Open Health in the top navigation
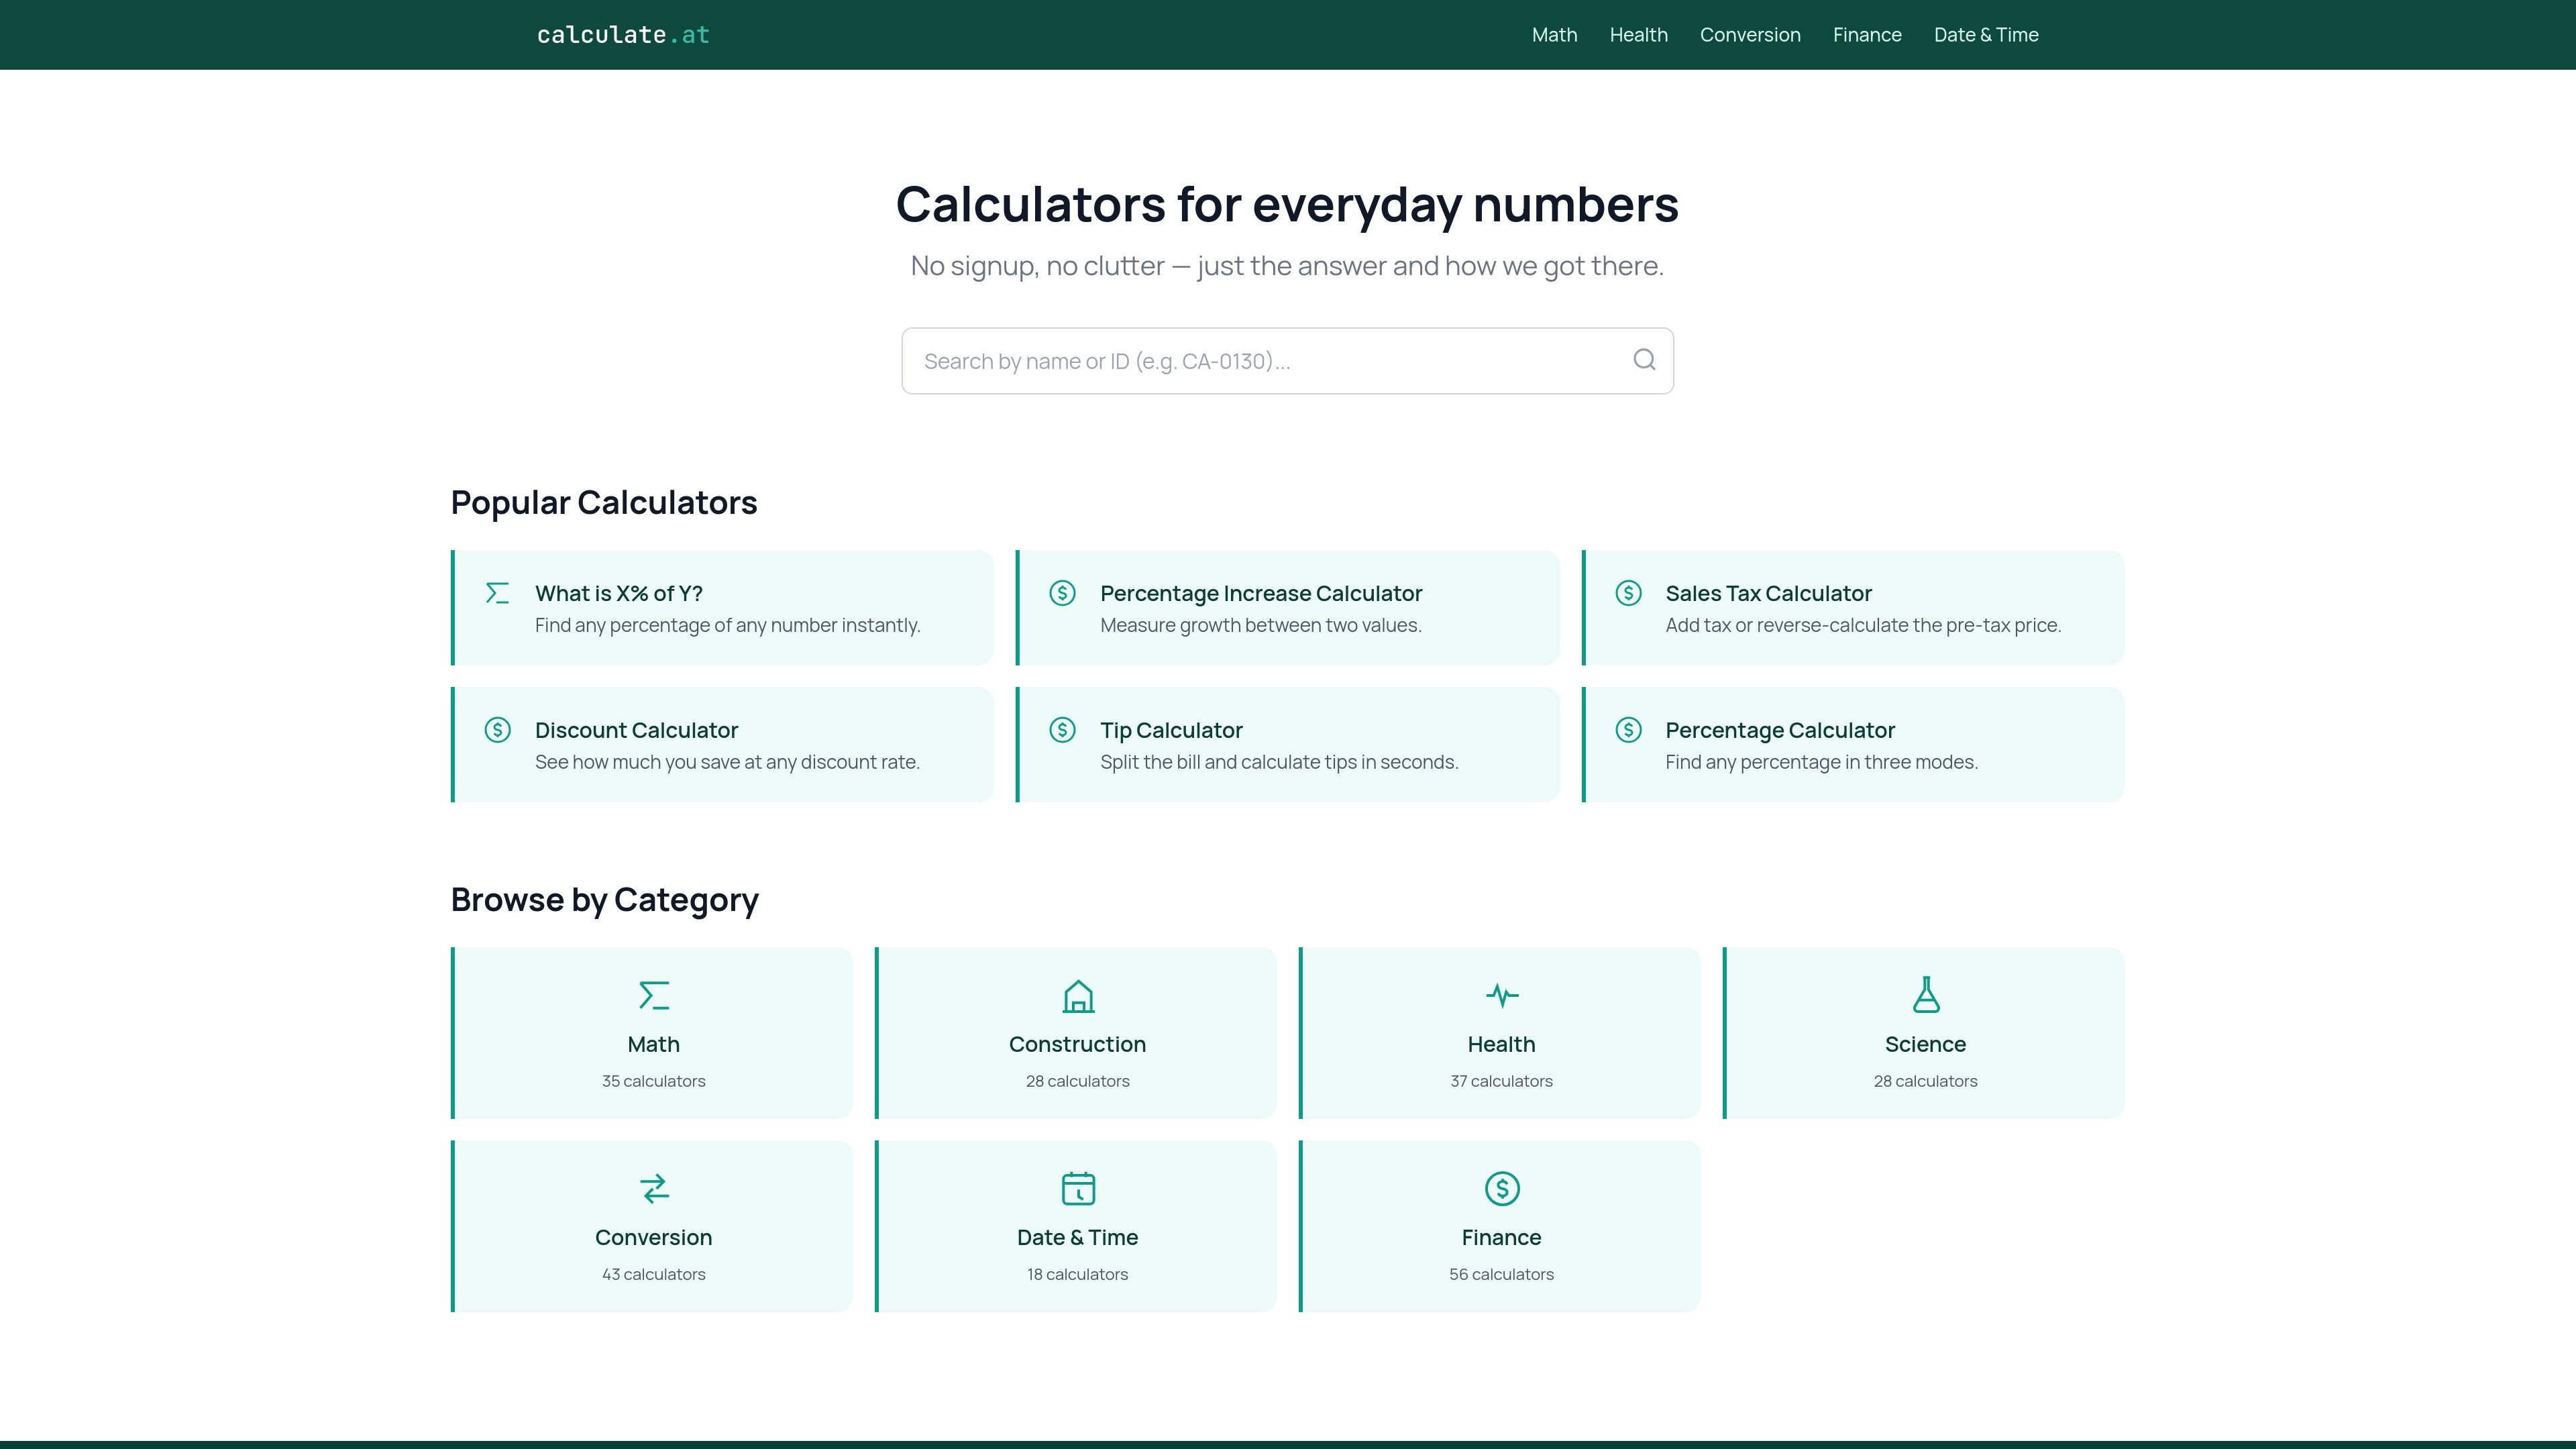This screenshot has height=1449, width=2576. pyautogui.click(x=1638, y=35)
